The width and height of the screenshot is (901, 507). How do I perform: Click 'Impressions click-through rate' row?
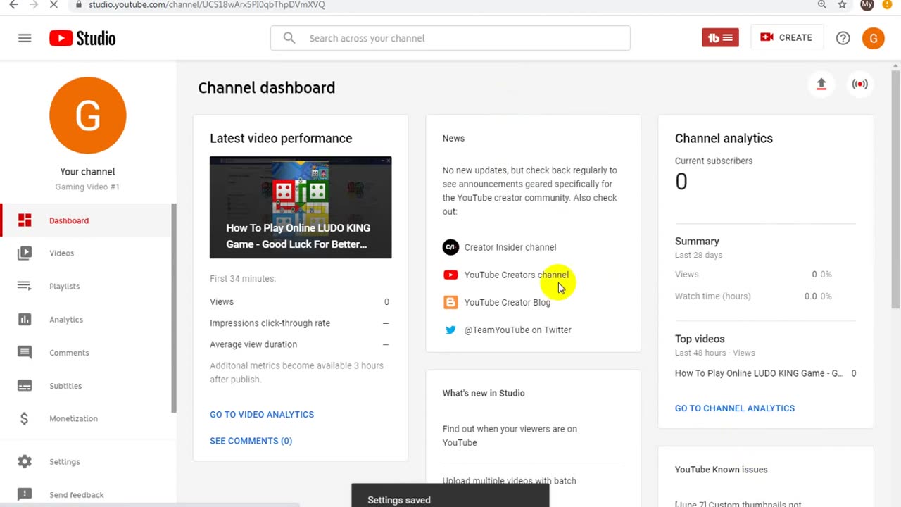(299, 323)
